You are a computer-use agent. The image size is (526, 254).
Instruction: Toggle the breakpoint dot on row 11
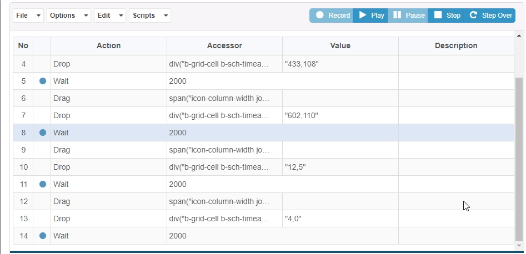(x=43, y=184)
